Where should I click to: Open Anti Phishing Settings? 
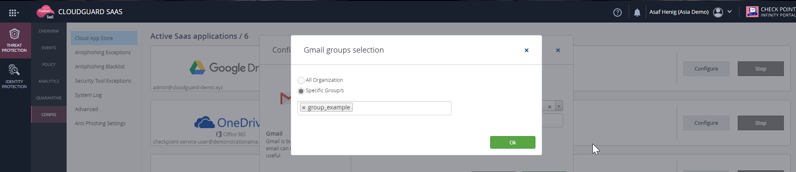pyautogui.click(x=100, y=124)
